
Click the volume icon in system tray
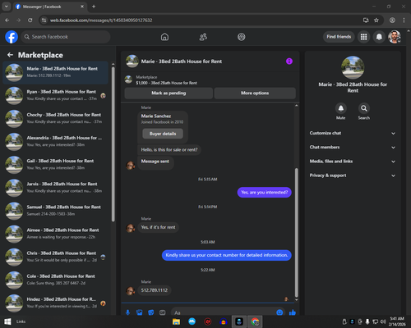[383, 321]
